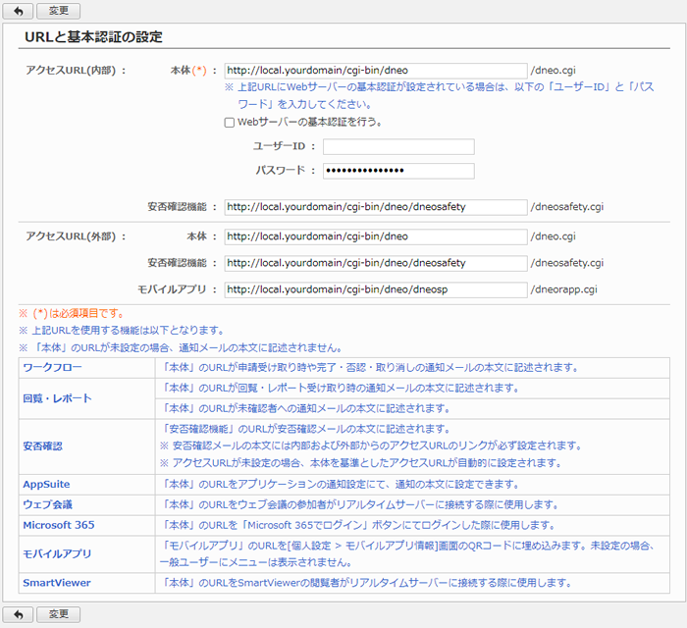The height and width of the screenshot is (628, 687).
Task: Click the bottom back arrow button
Action: pyautogui.click(x=18, y=614)
